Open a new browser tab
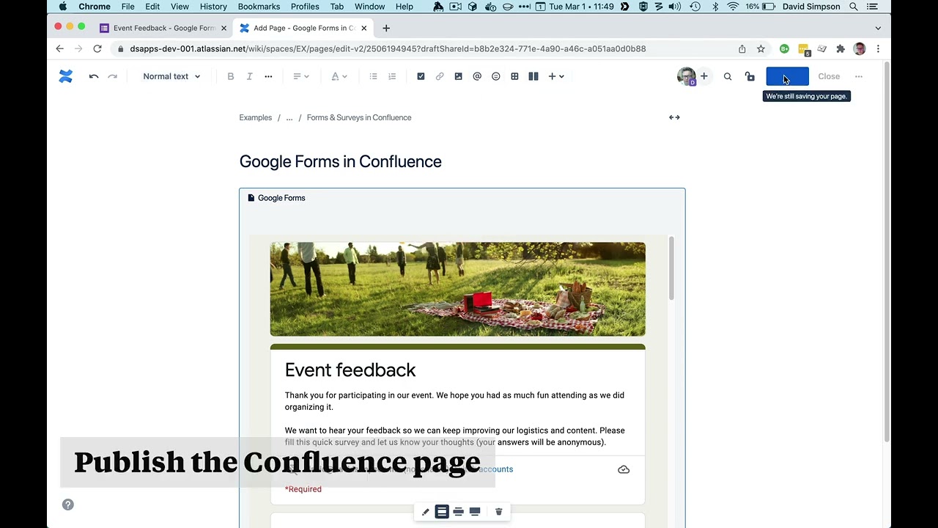This screenshot has height=528, width=938. point(386,28)
